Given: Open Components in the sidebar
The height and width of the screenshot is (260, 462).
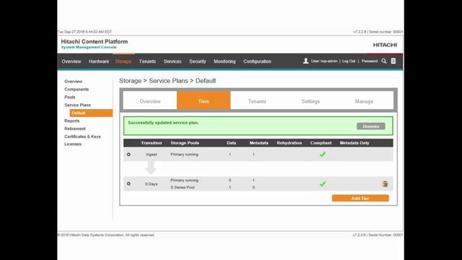Looking at the screenshot, I should coord(77,90).
